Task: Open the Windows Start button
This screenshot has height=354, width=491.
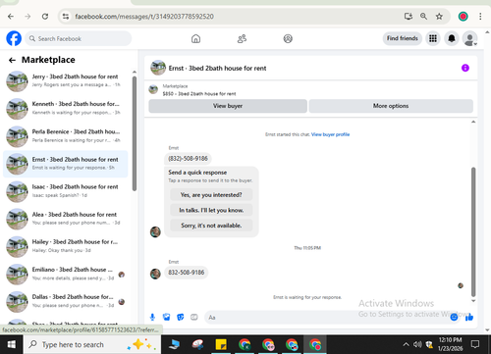Action: 12,344
